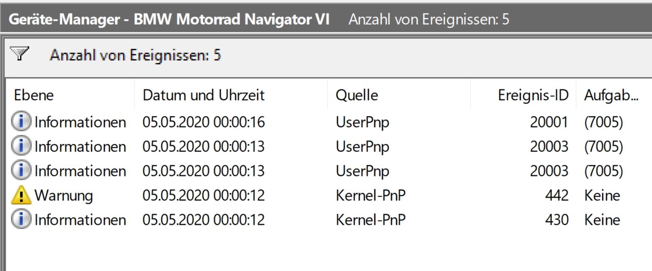Click filter bar event count text
652x271 pixels.
(135, 55)
